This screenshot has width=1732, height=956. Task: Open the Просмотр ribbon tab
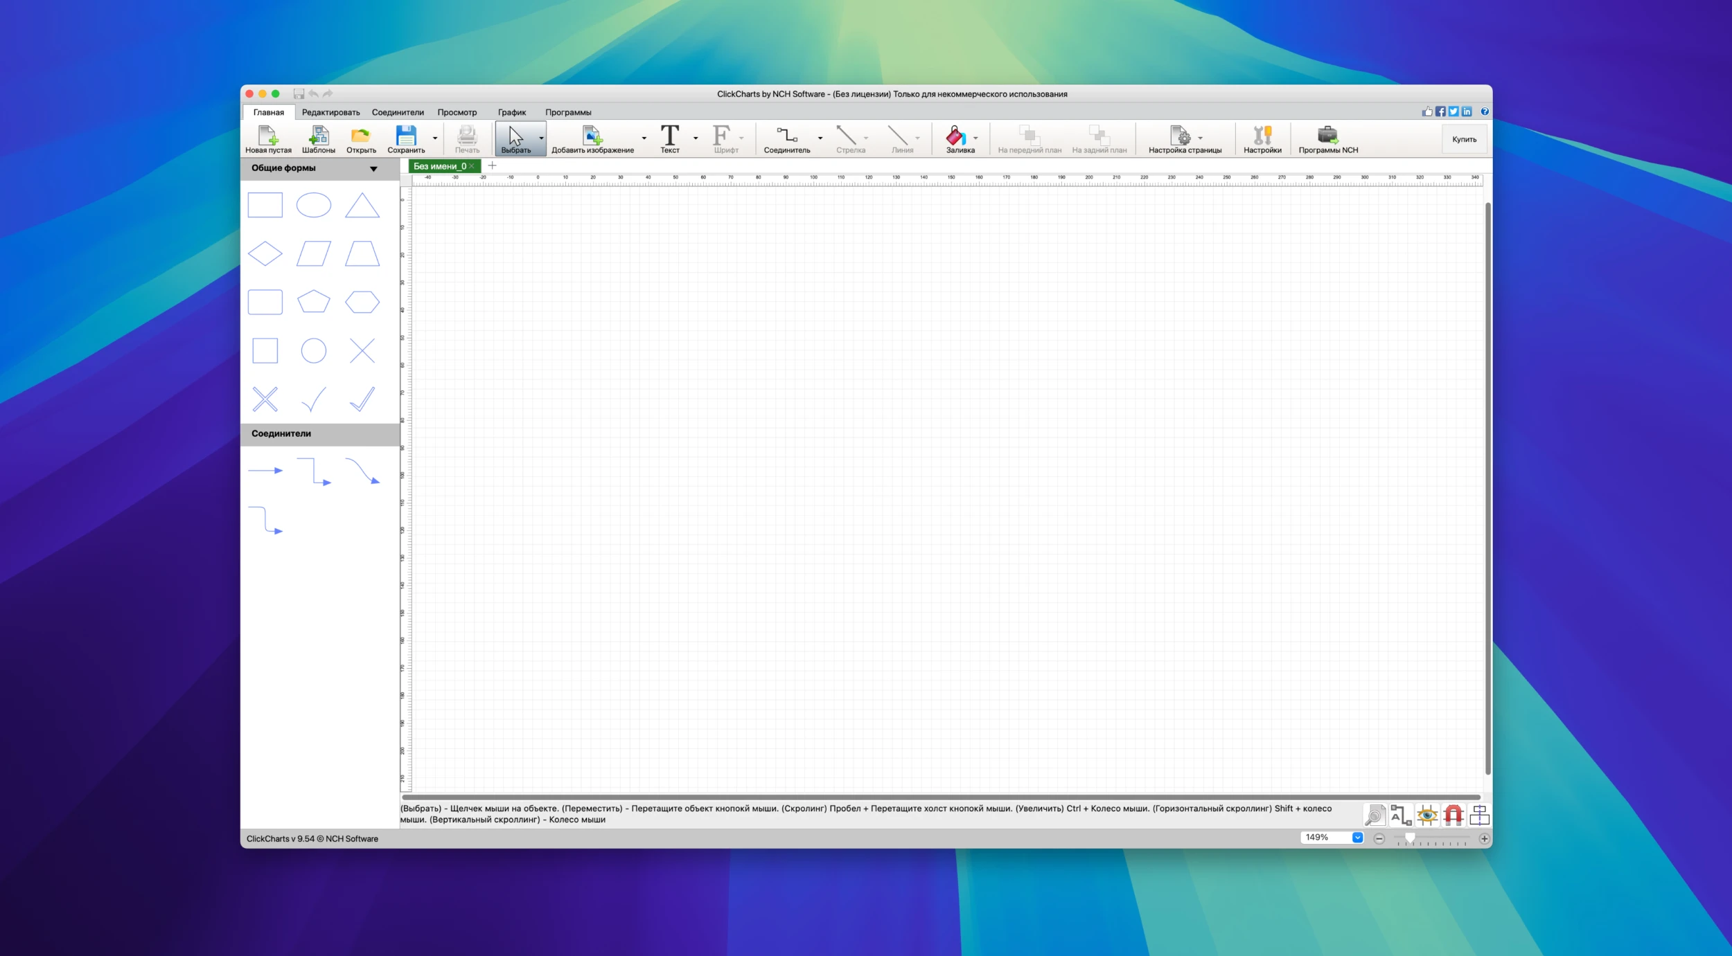[x=457, y=112]
